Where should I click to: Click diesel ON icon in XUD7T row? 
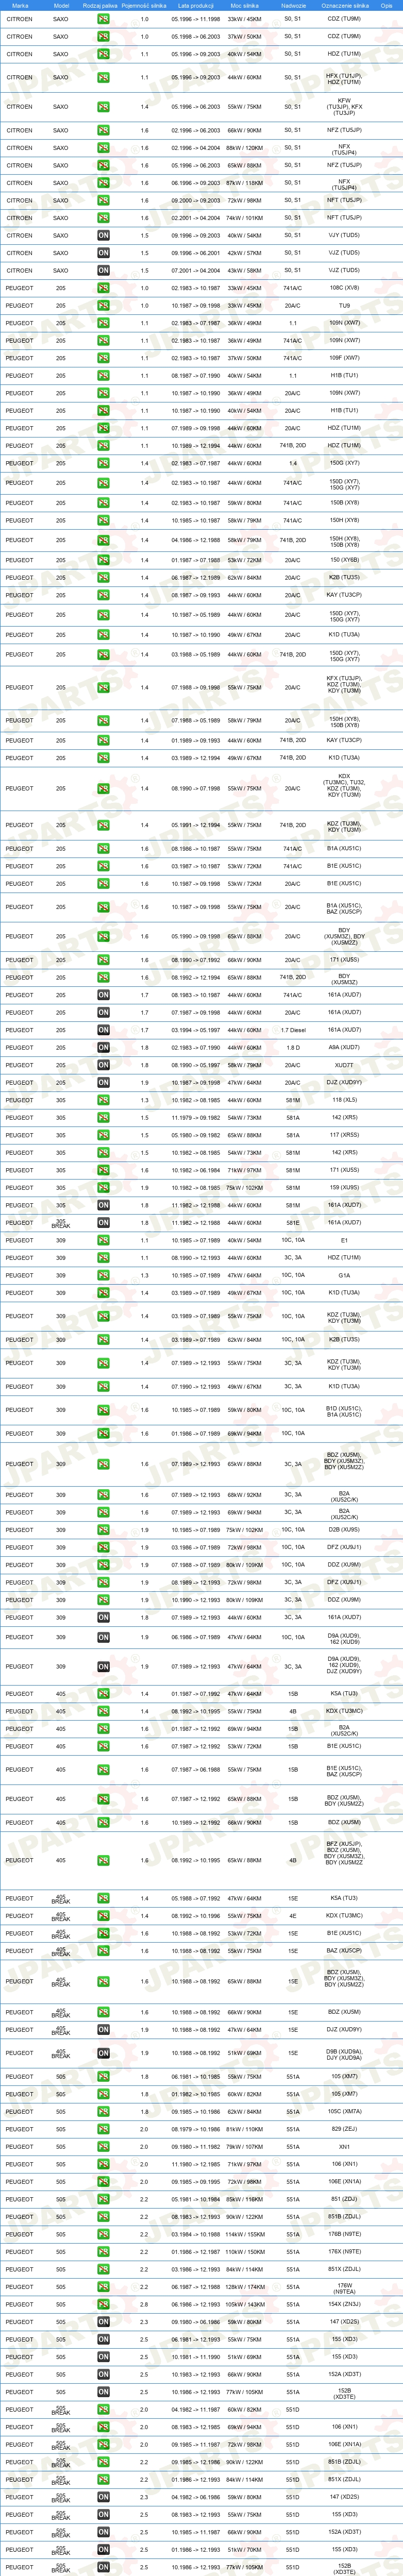[x=103, y=1066]
